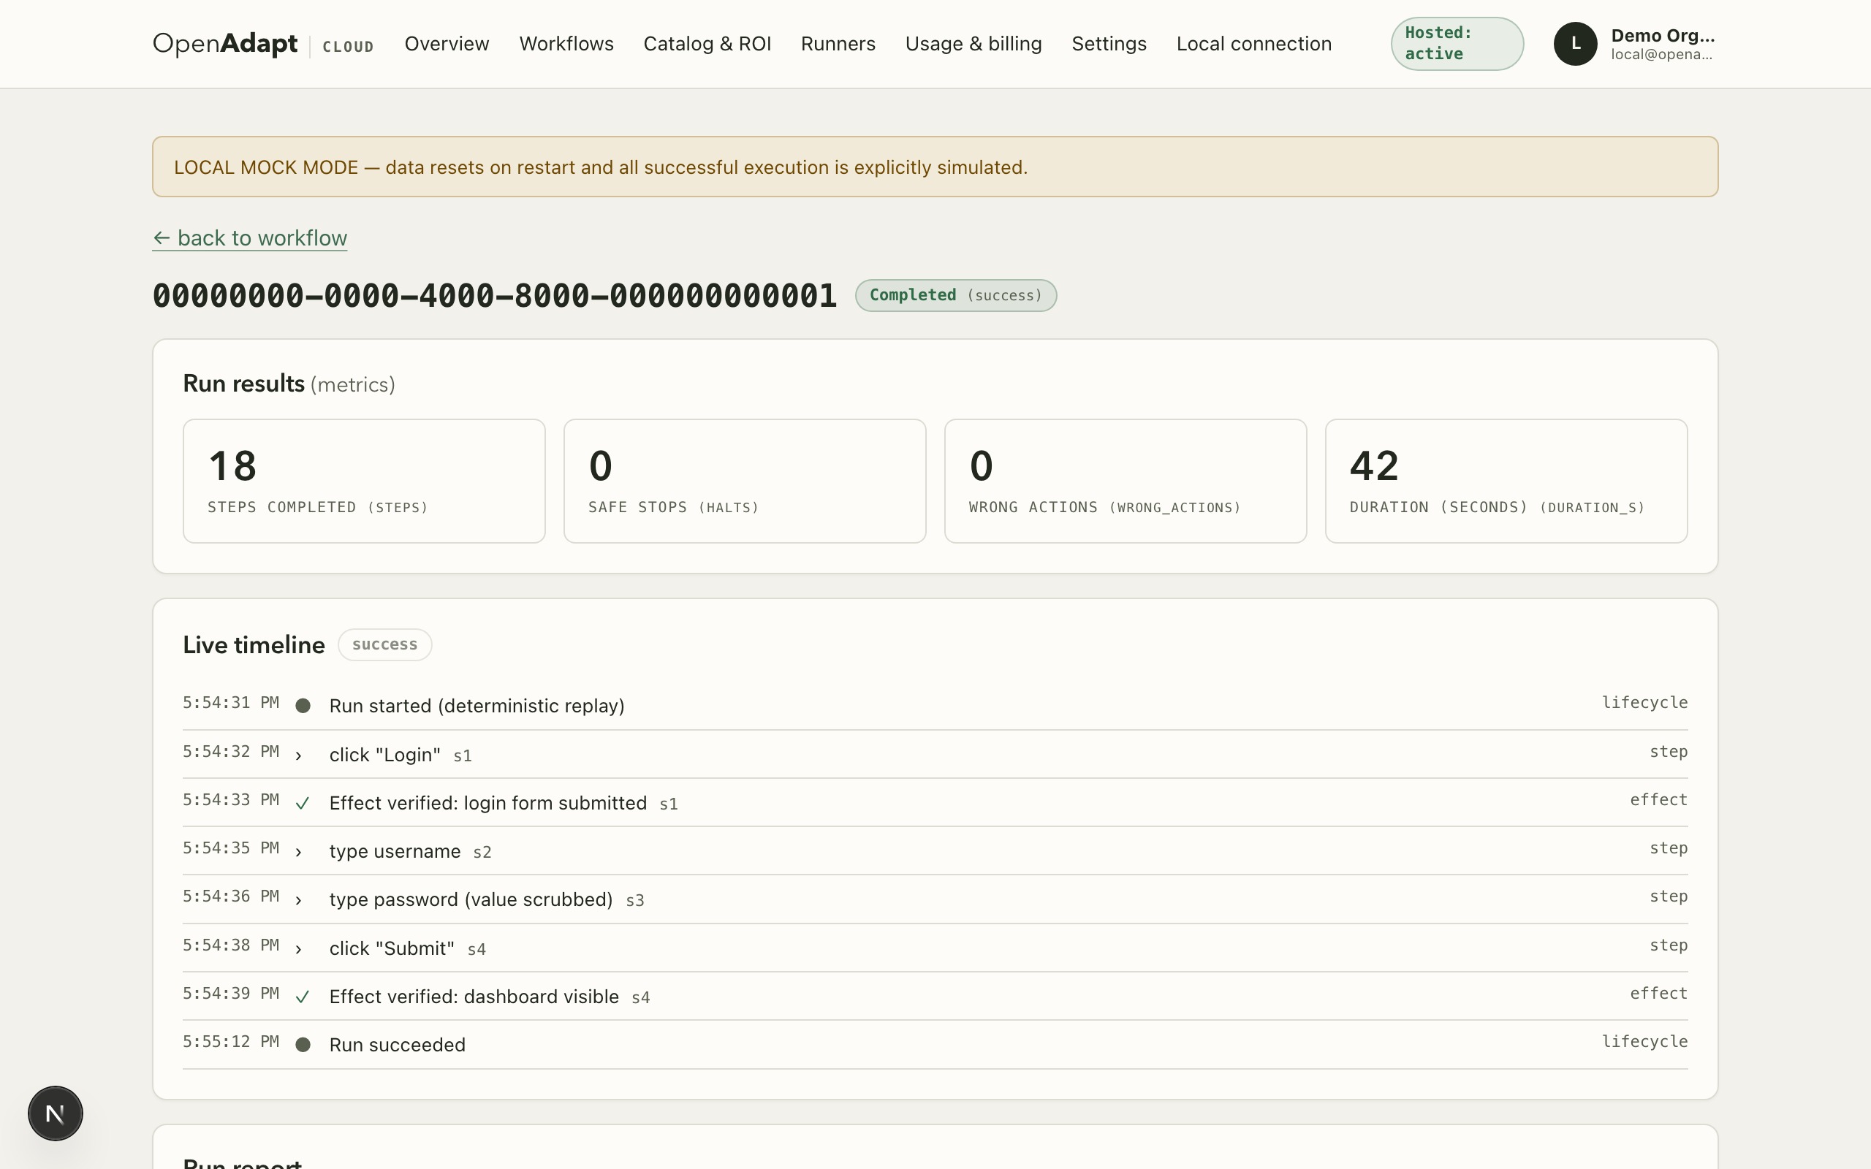Click the Run succeeded lifecycle dot
Image resolution: width=1871 pixels, height=1169 pixels.
point(303,1045)
